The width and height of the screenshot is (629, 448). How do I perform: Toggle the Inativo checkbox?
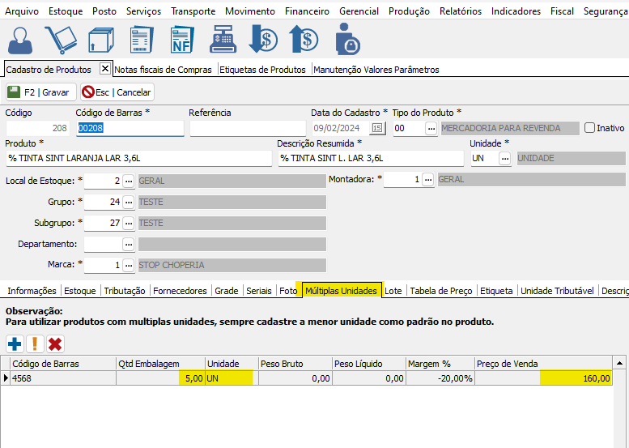[589, 128]
